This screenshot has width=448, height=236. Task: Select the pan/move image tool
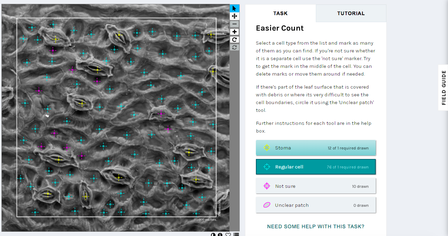point(234,16)
